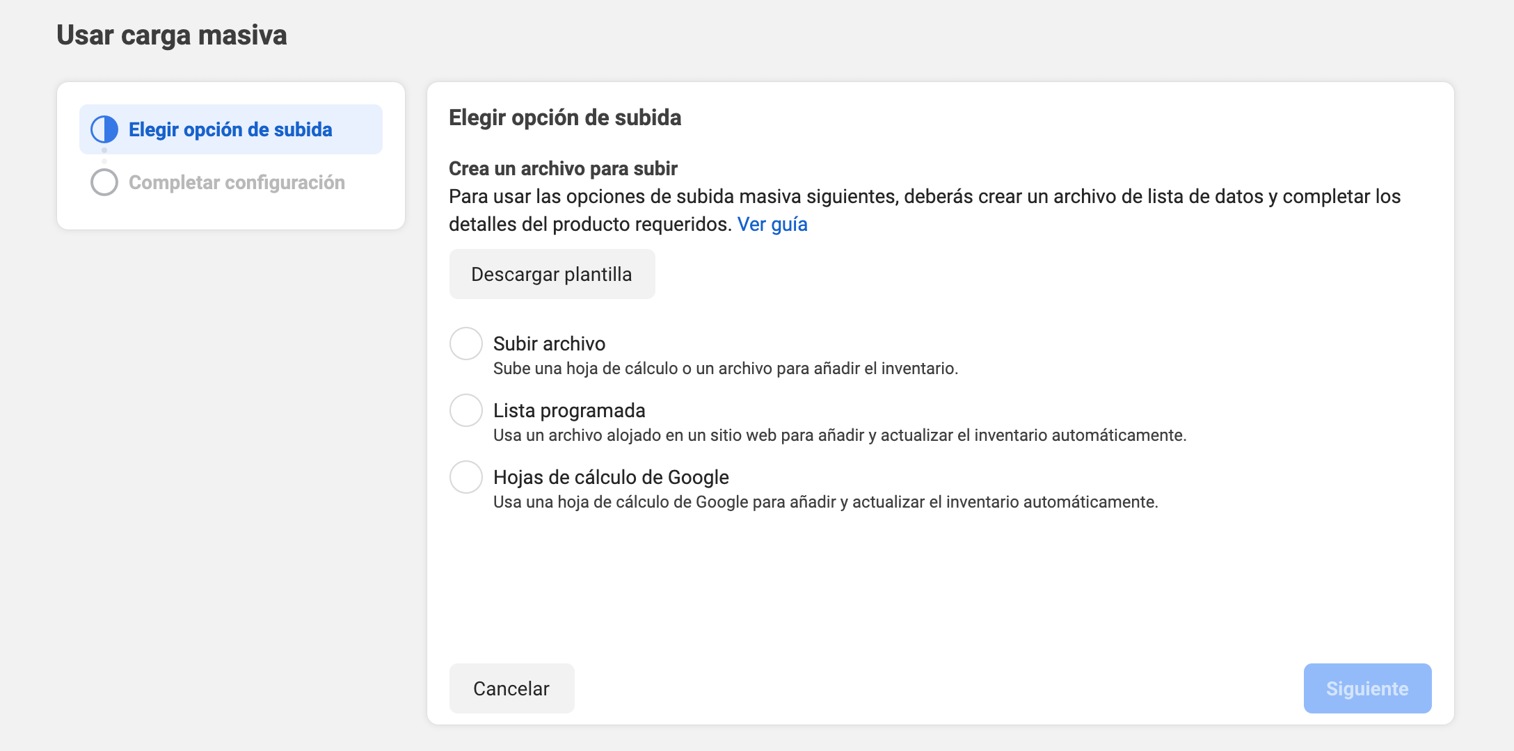Cancel the bulk upload setup
The width and height of the screenshot is (1514, 751).
511,688
